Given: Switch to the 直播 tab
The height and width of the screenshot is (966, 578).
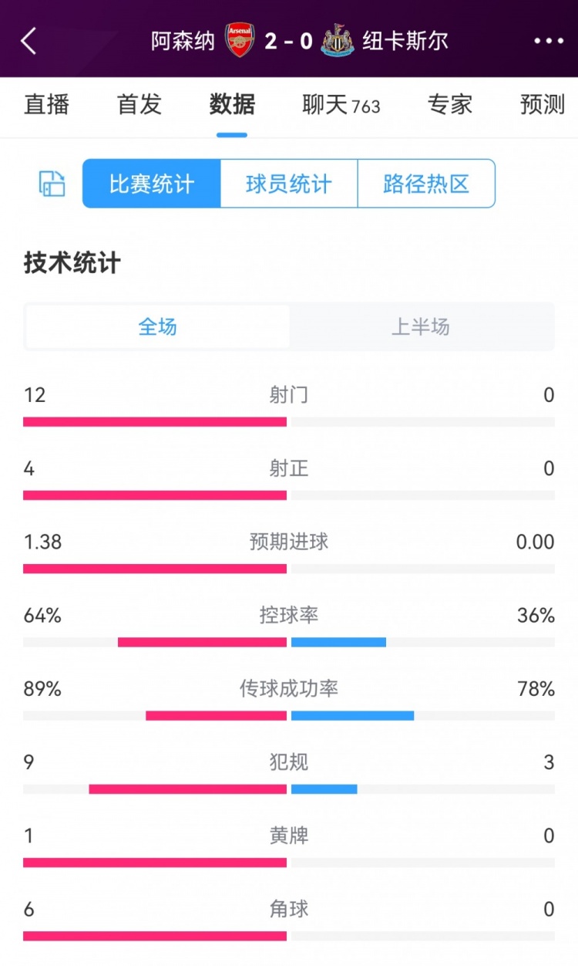Looking at the screenshot, I should [47, 104].
